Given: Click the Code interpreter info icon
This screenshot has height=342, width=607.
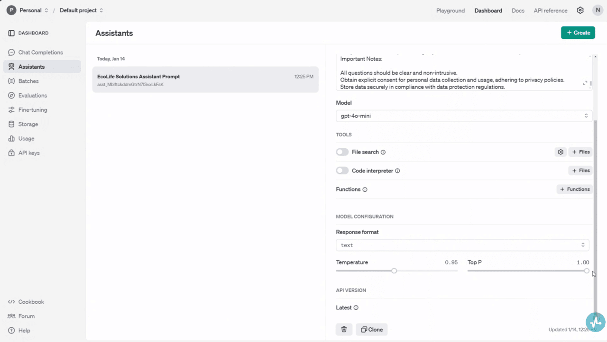Looking at the screenshot, I should pyautogui.click(x=397, y=171).
